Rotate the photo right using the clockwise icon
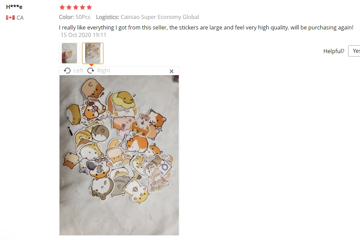The image size is (360, 240). pyautogui.click(x=91, y=70)
